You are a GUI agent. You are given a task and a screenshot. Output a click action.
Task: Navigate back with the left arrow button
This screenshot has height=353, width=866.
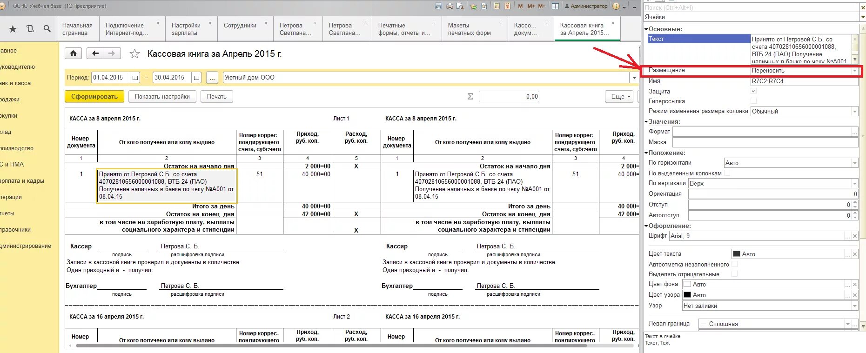click(x=95, y=53)
